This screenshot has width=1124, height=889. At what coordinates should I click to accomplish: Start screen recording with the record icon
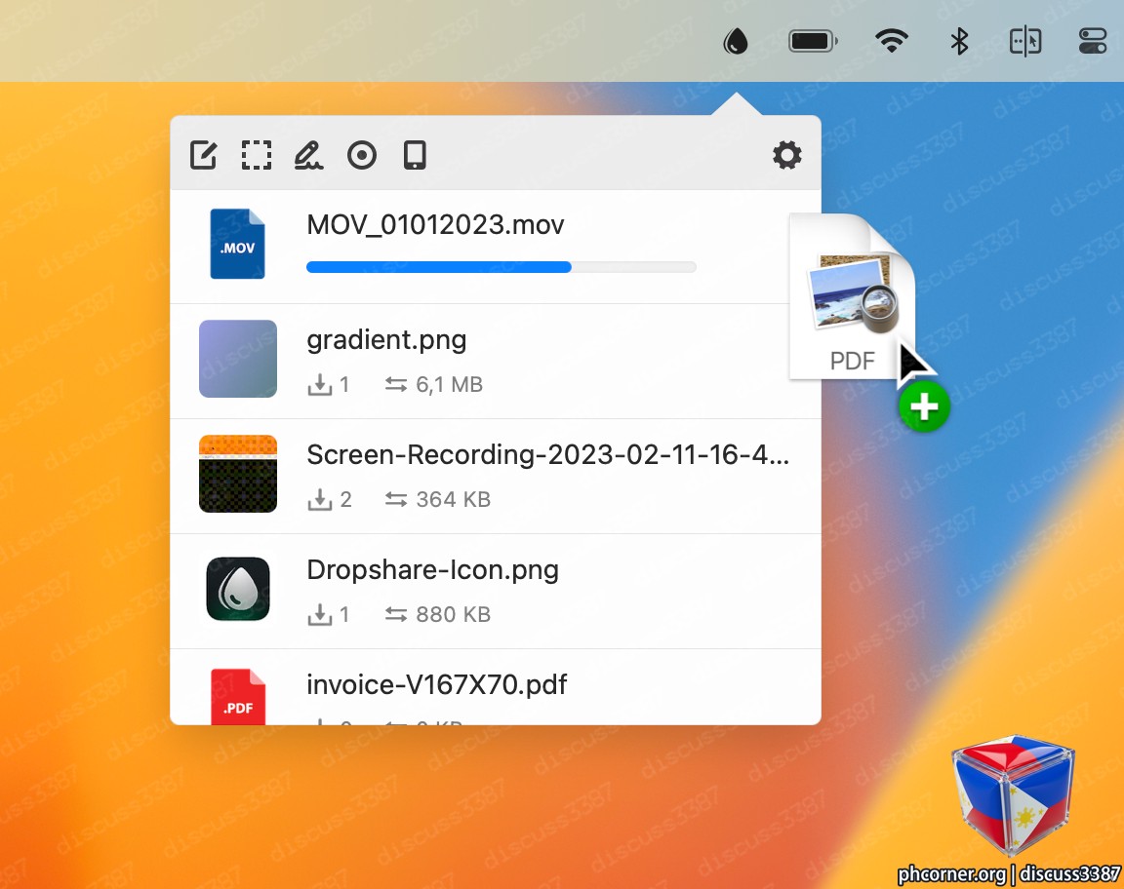tap(362, 155)
